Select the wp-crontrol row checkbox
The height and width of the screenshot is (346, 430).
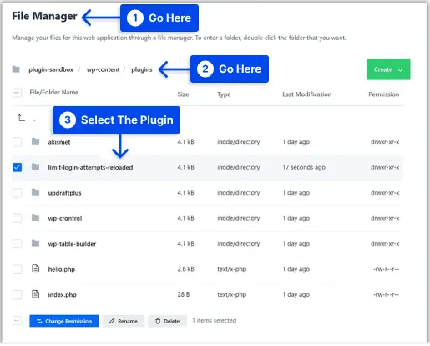pos(17,218)
